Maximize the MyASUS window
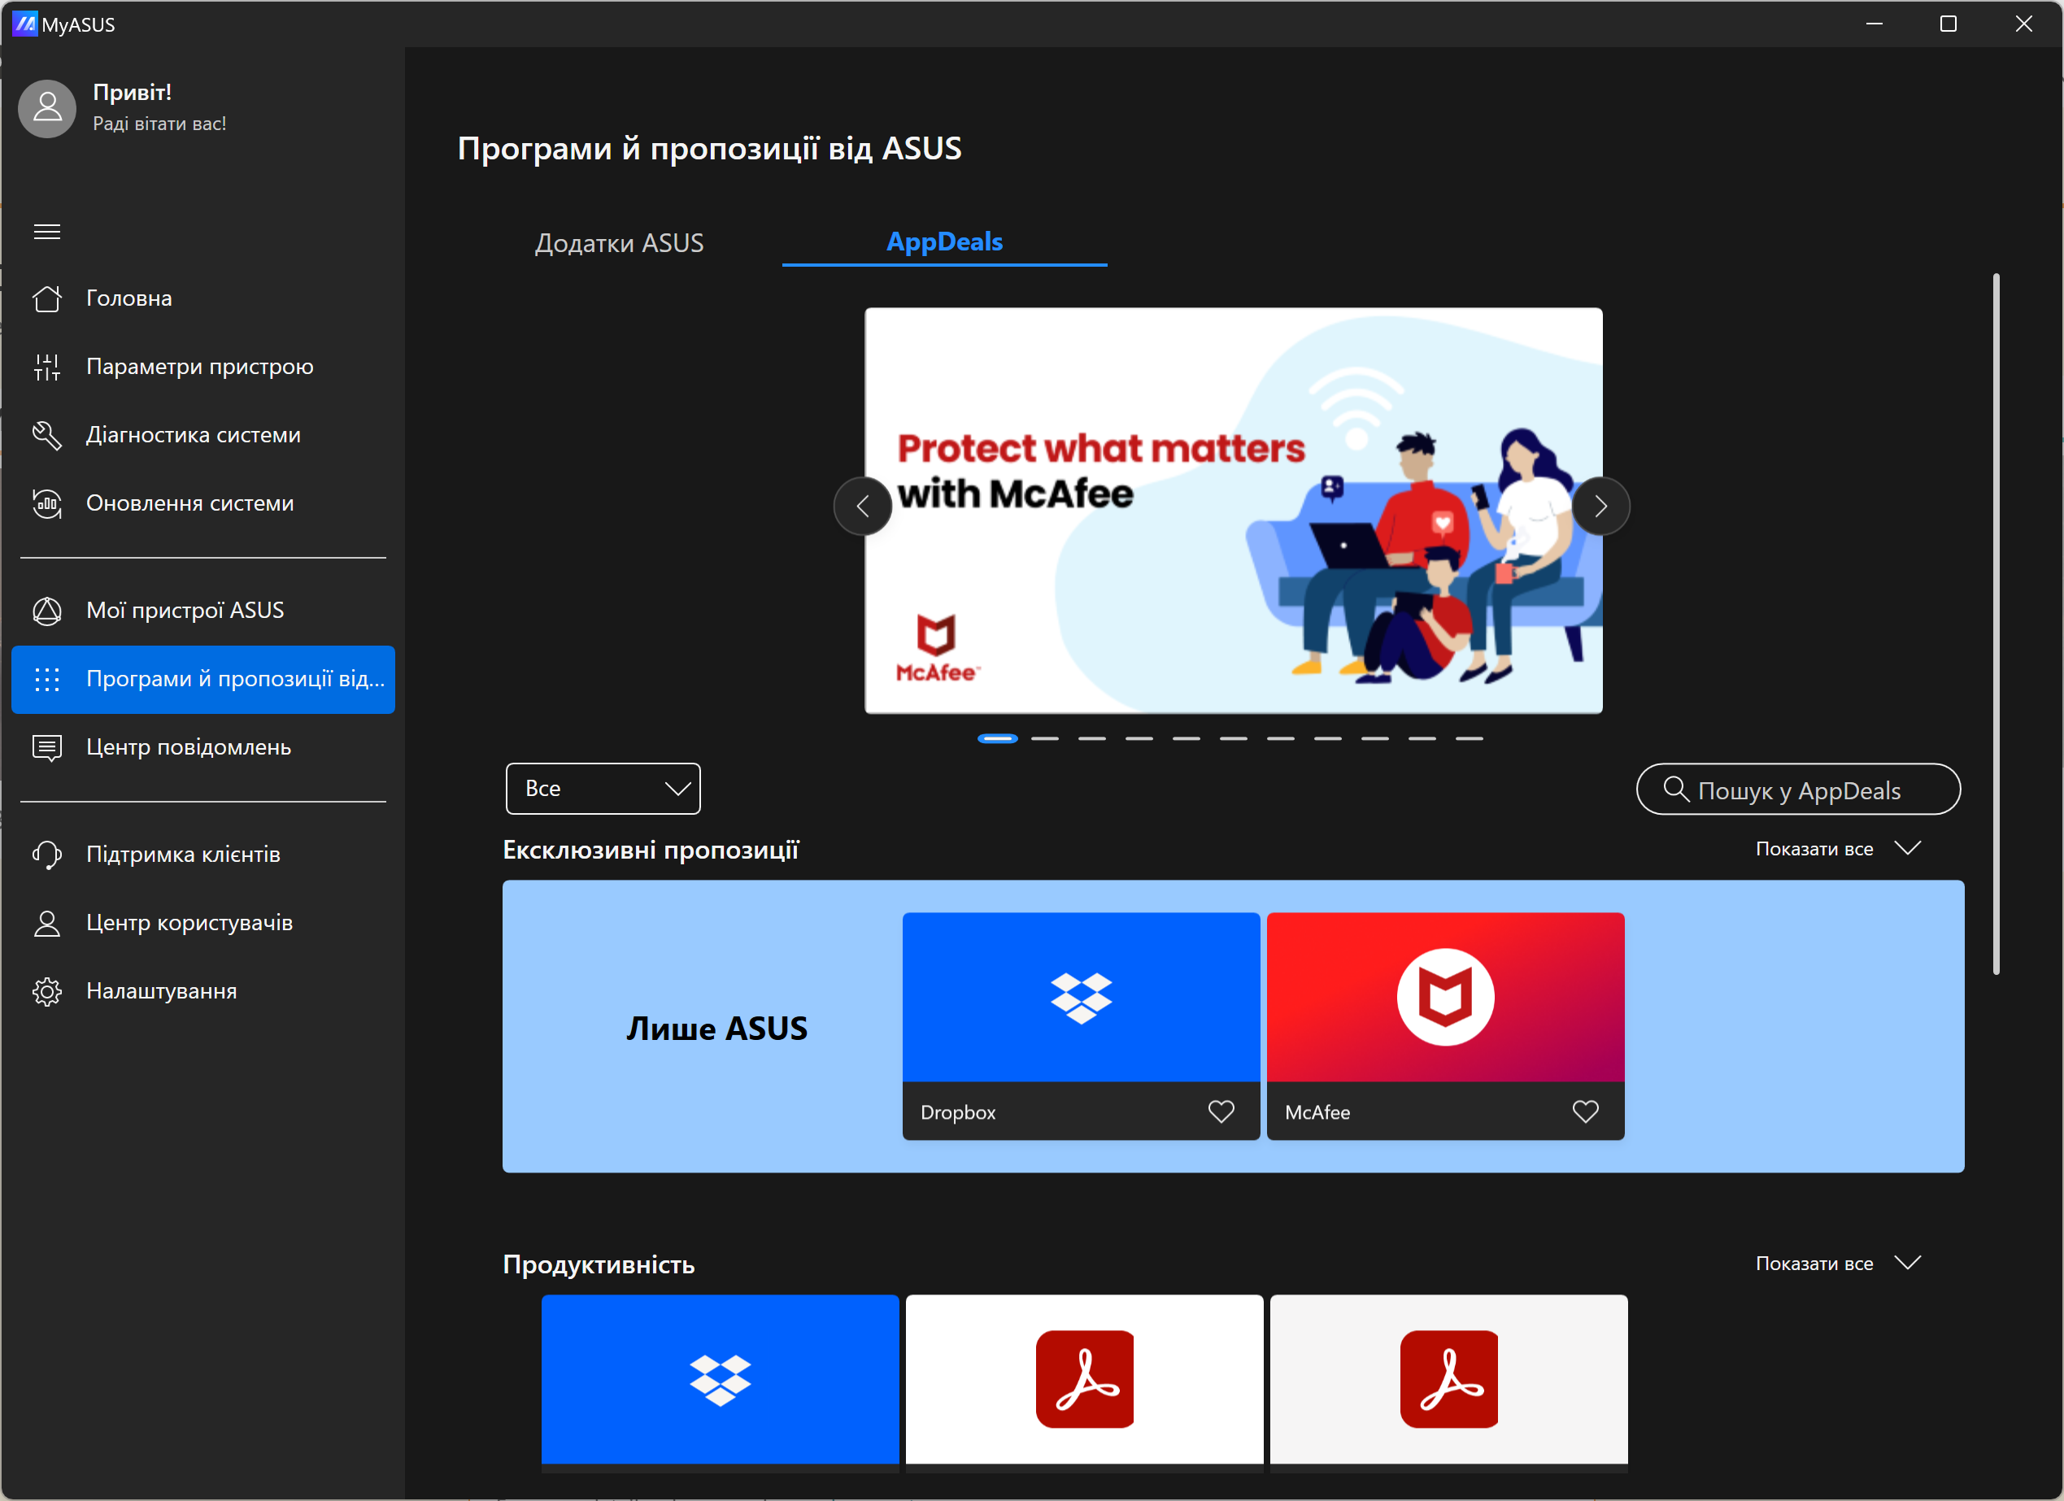 (x=1949, y=24)
